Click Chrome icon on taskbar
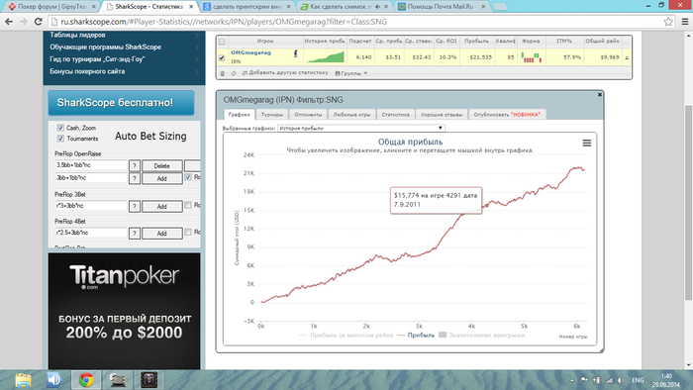The image size is (693, 390). click(86, 380)
